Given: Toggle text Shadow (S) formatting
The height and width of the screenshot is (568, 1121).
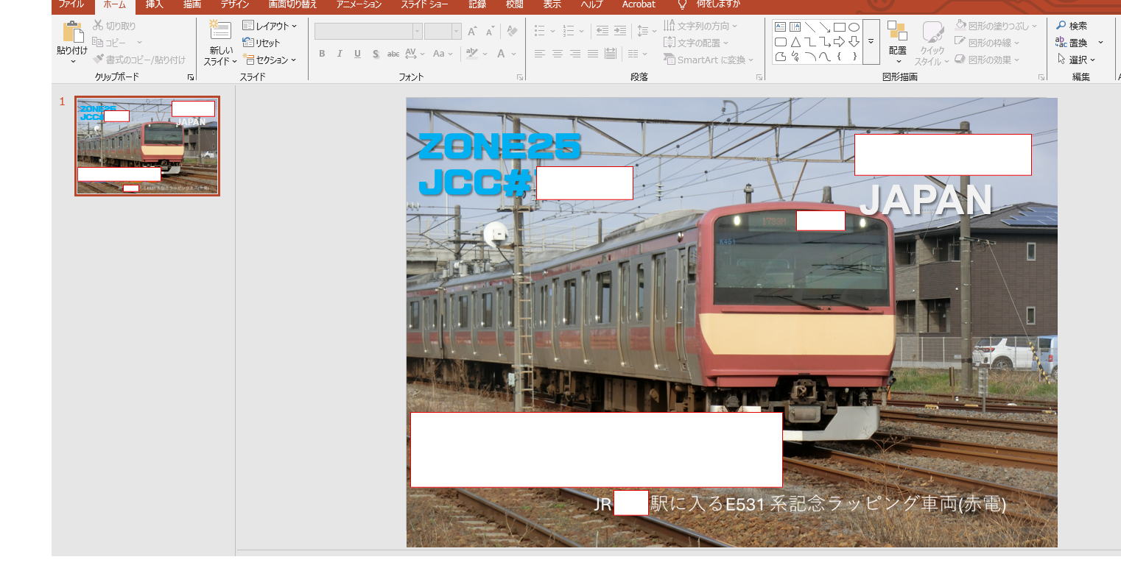Looking at the screenshot, I should pyautogui.click(x=376, y=54).
